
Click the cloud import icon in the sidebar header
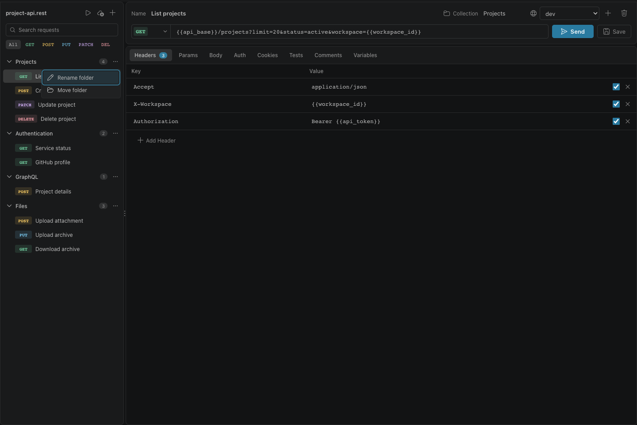coord(100,13)
